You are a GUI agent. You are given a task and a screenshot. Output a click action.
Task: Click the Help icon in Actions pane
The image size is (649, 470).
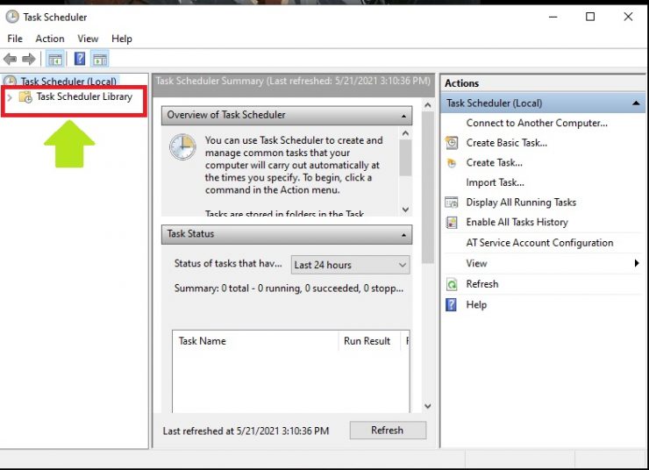[x=451, y=305]
